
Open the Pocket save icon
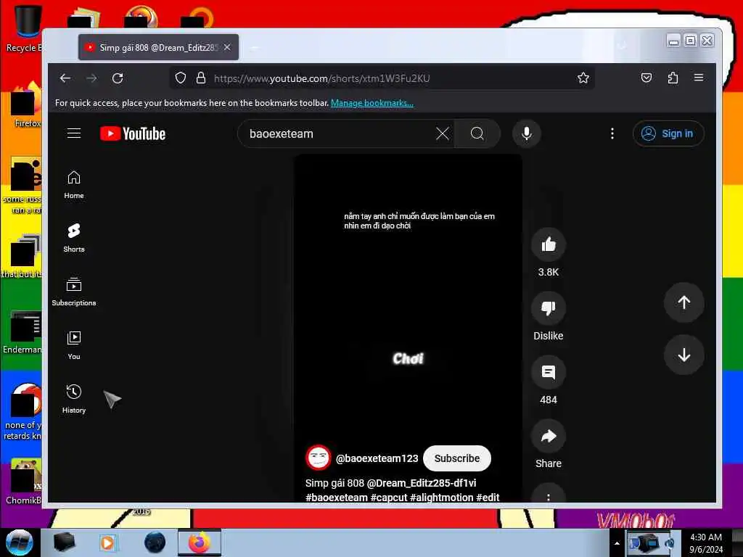(646, 78)
